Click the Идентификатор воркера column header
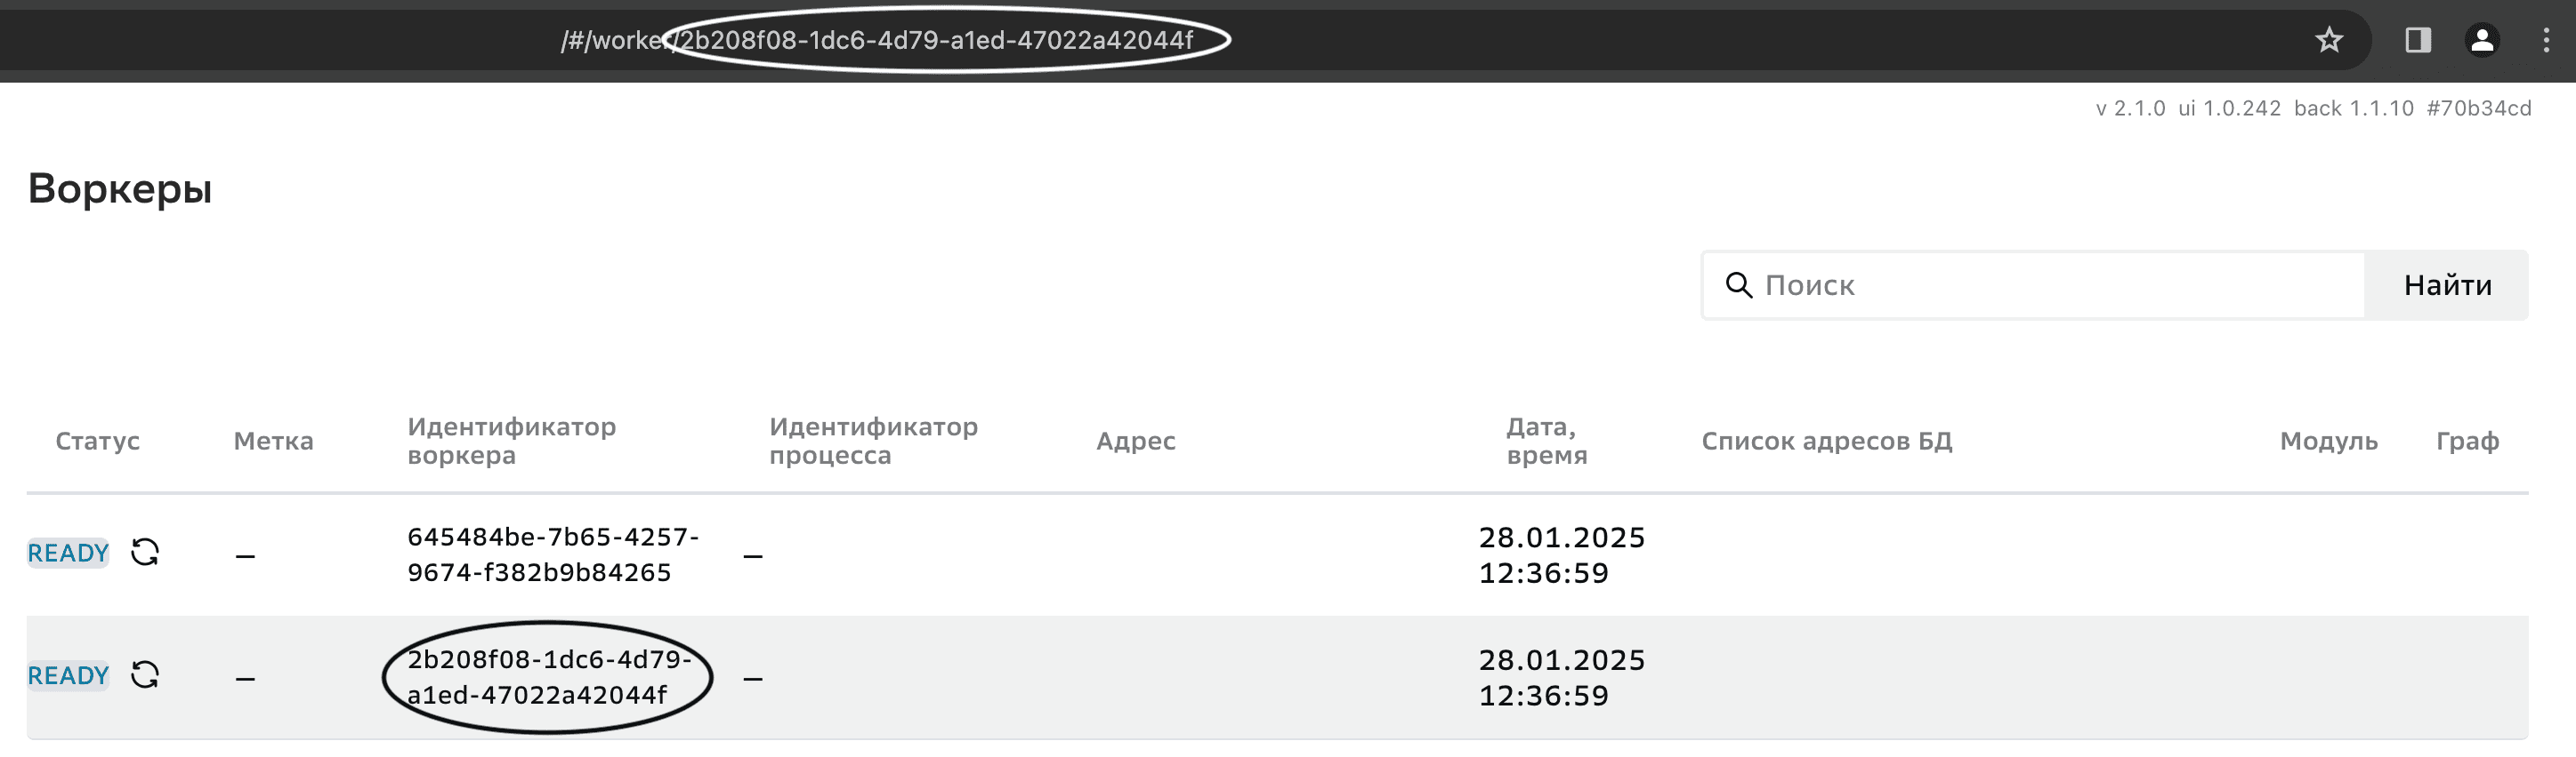The width and height of the screenshot is (2576, 757). point(511,442)
